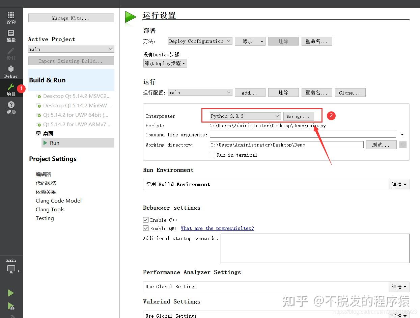The image size is (420, 318).
Task: Open the 添加Deploy步骤 dropdown
Action: tap(165, 63)
